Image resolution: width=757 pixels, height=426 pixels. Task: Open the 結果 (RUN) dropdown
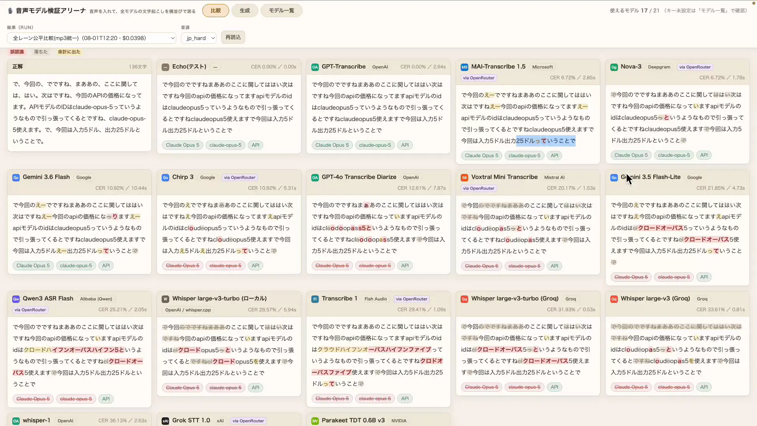click(91, 38)
